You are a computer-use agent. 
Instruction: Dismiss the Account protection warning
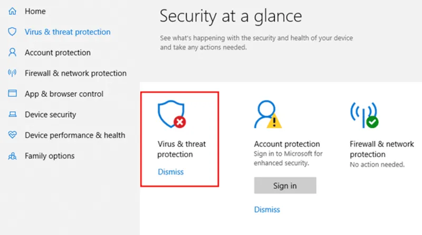[x=267, y=210]
